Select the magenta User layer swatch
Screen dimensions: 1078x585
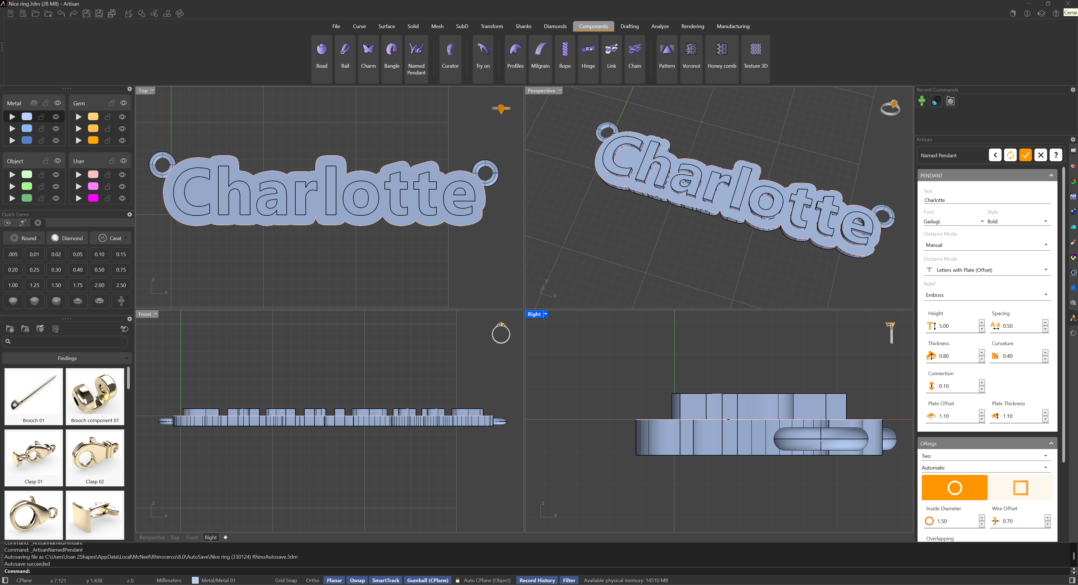(x=93, y=198)
